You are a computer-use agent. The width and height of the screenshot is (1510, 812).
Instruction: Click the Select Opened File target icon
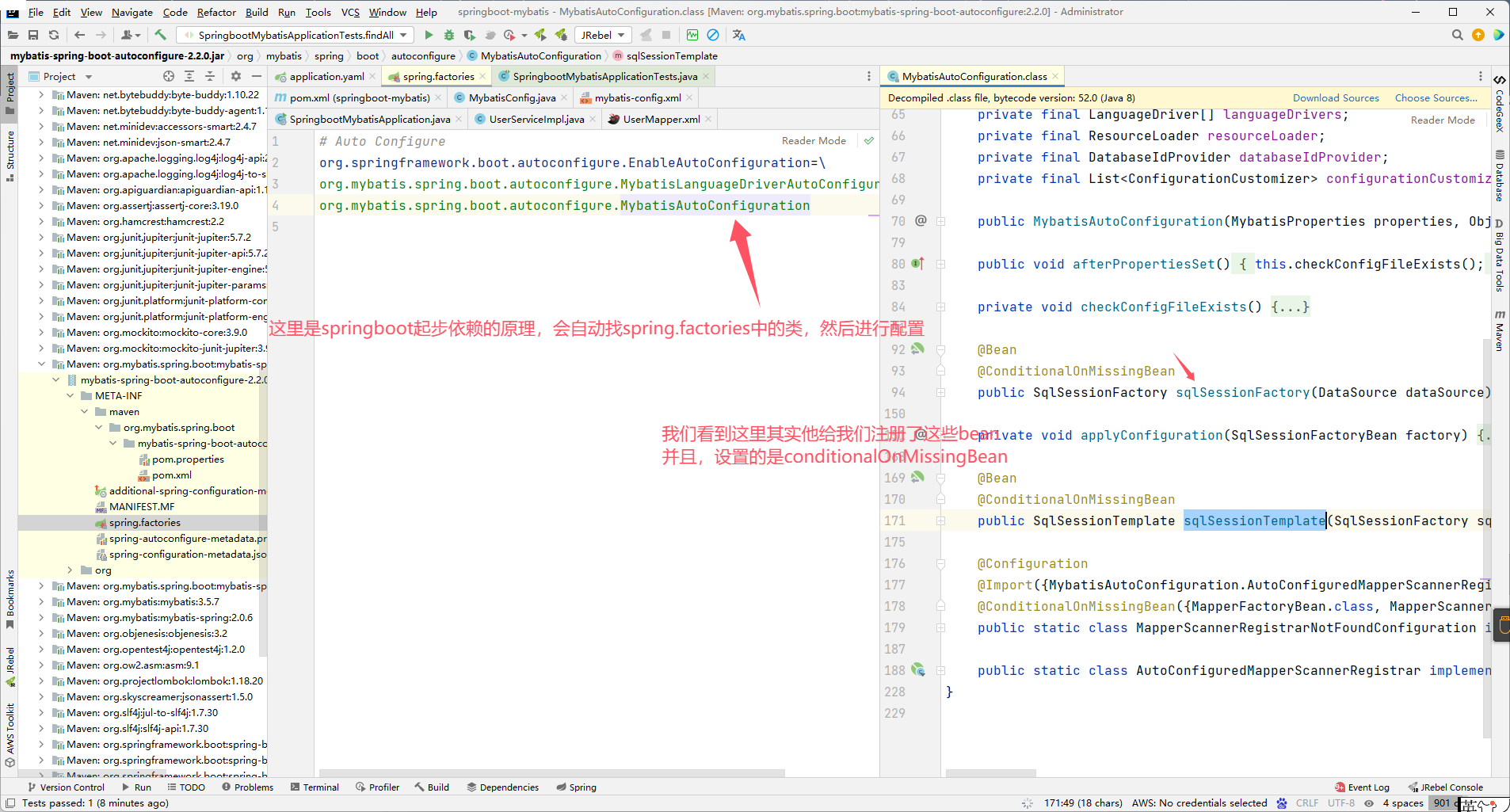coord(169,76)
